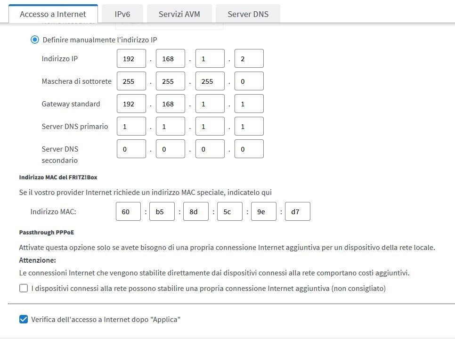455x354 pixels.
Task: Open the Server DNS tab
Action: click(248, 14)
